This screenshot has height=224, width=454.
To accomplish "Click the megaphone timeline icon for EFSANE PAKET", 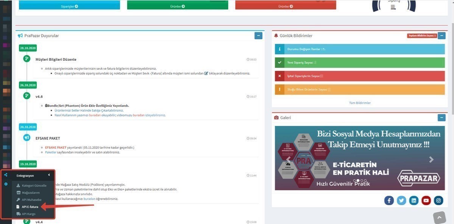I will coord(26,138).
